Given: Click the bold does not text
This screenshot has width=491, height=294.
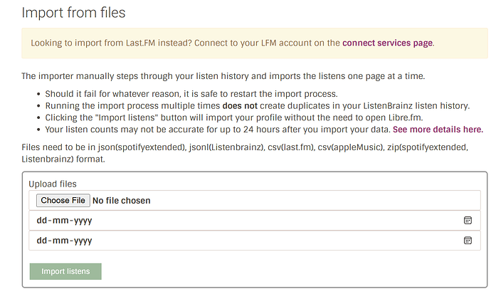Looking at the screenshot, I should click(240, 106).
